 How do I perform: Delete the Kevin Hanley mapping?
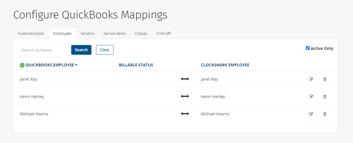(325, 97)
